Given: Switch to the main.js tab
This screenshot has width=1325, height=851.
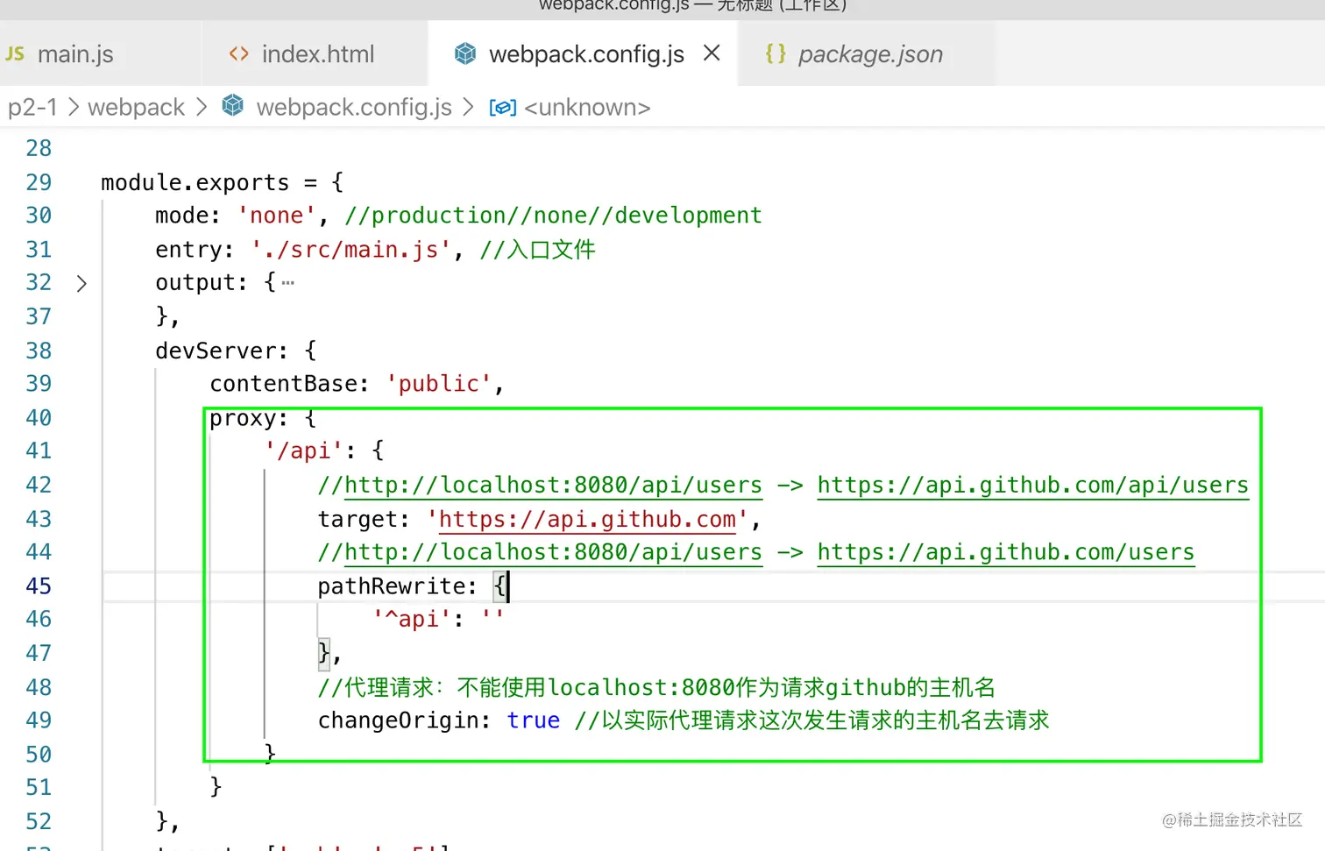Looking at the screenshot, I should [x=75, y=54].
